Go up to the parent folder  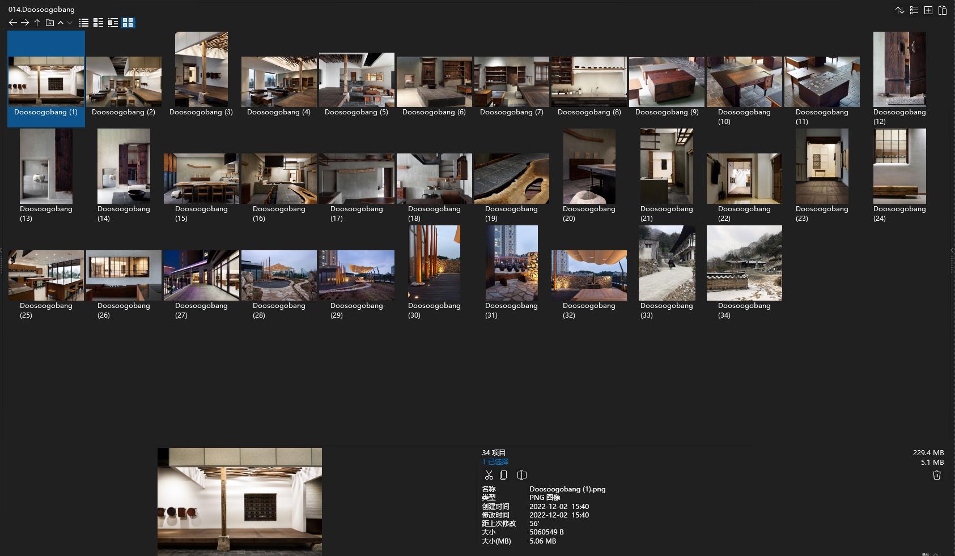(x=37, y=23)
